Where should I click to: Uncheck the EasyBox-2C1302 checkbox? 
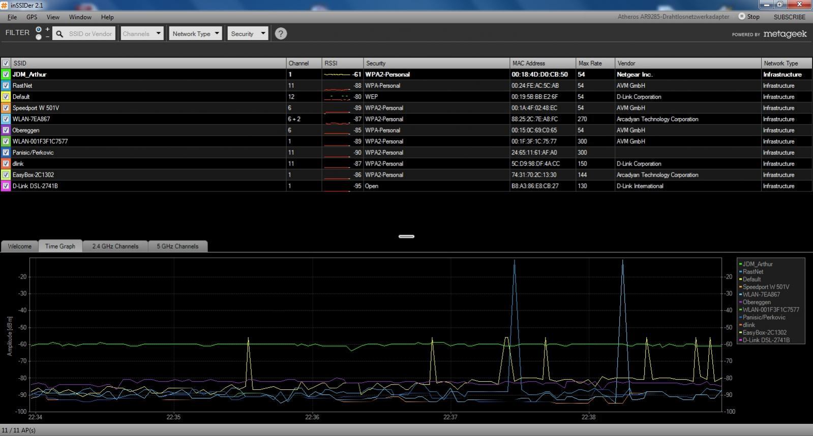coord(6,175)
